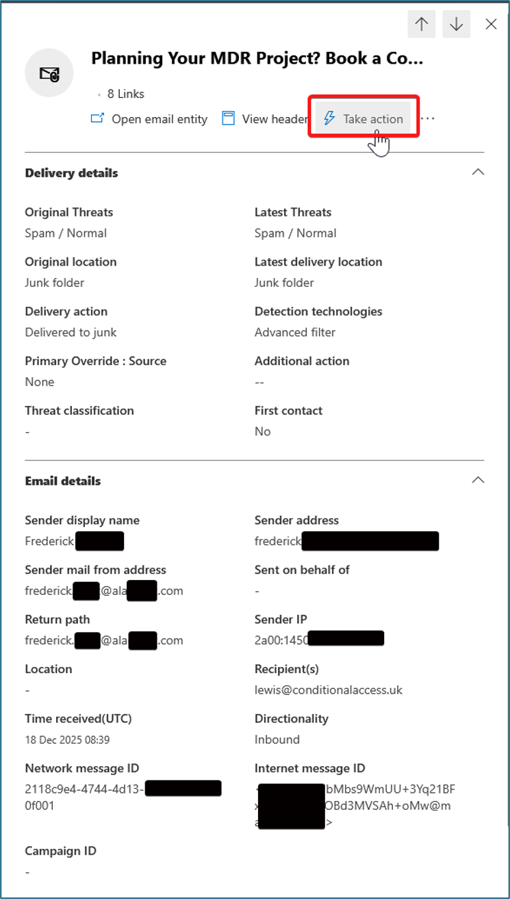
Task: Open the more options ellipsis menu
Action: pos(428,118)
